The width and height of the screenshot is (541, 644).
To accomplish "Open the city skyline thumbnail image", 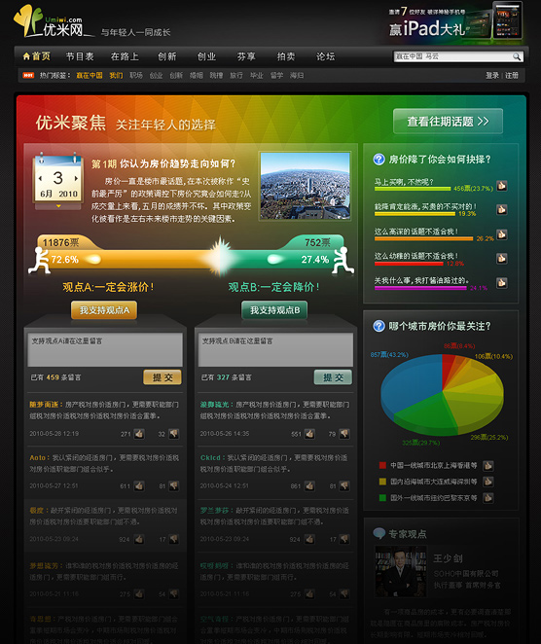I will click(306, 186).
